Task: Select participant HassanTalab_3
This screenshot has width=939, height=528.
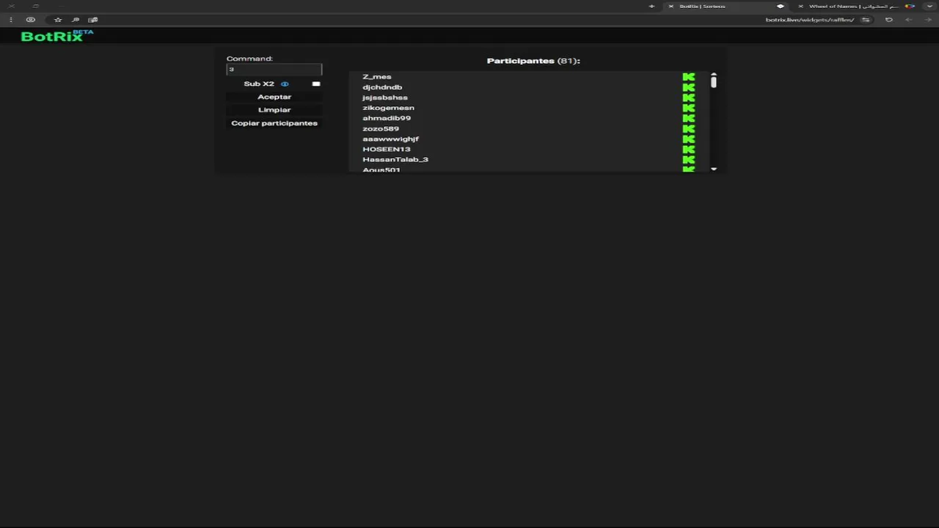Action: [395, 159]
